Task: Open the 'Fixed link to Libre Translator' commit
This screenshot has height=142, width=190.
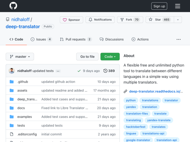Action: [x=65, y=108]
